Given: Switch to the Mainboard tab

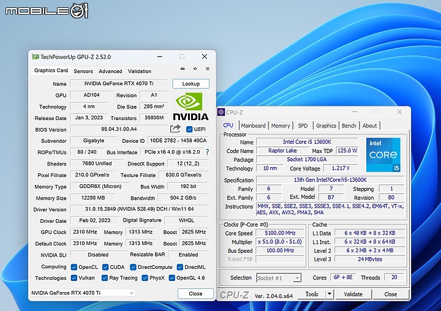Looking at the screenshot, I should (253, 126).
